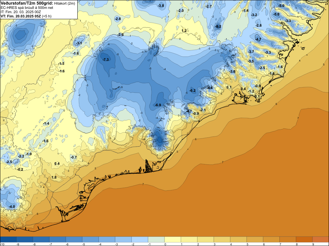This screenshot has height=246, width=329.
Task: Click the -1.2 temperature label
Action: click(x=251, y=91)
